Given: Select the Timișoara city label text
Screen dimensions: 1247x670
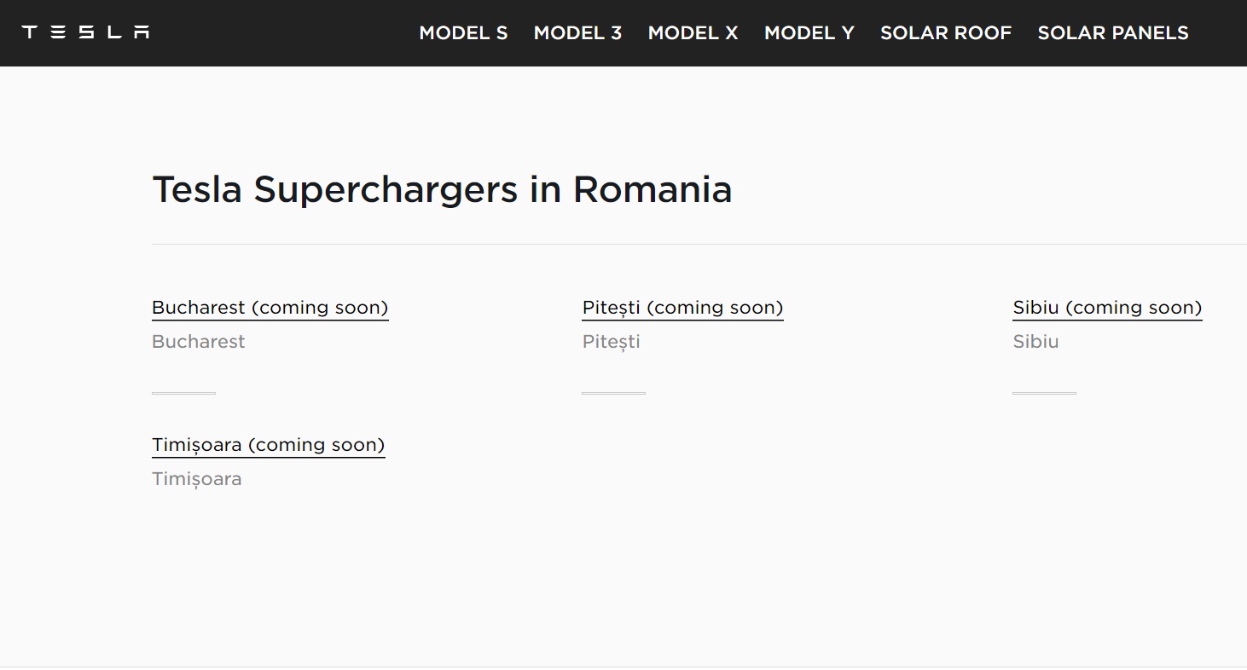Looking at the screenshot, I should 196,478.
